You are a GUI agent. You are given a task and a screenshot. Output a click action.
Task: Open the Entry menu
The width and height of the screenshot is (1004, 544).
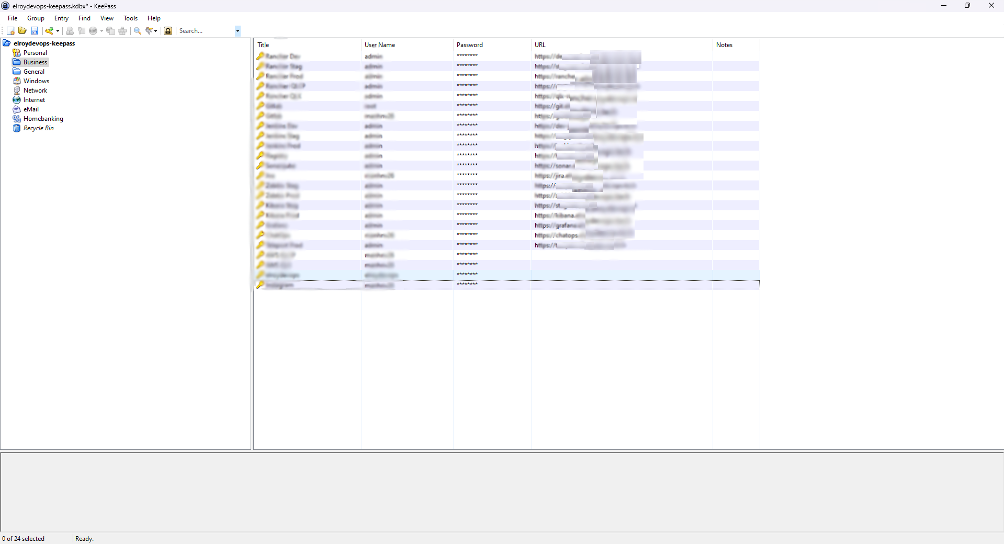coord(61,18)
